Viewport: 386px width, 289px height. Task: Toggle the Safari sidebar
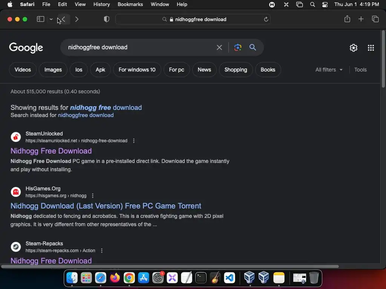coord(40,19)
